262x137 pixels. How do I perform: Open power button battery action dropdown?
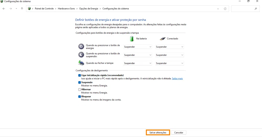pyautogui.click(x=138, y=47)
